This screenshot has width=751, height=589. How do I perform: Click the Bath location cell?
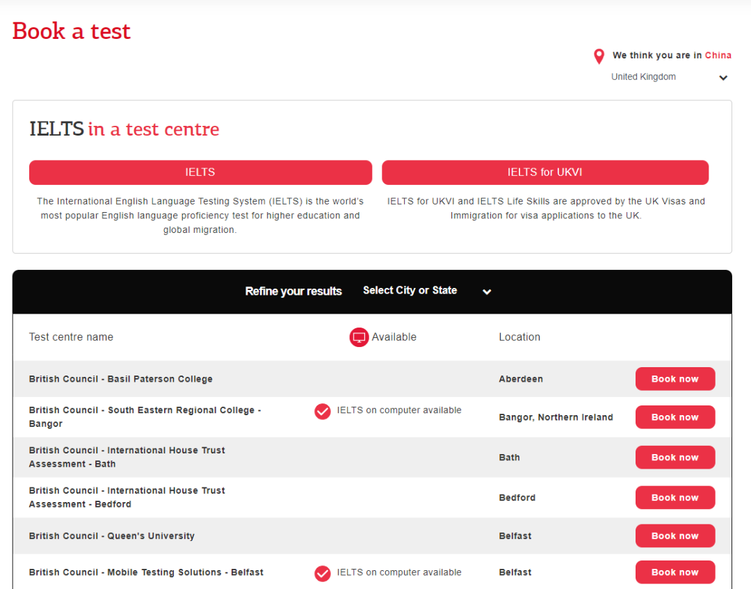coord(509,458)
